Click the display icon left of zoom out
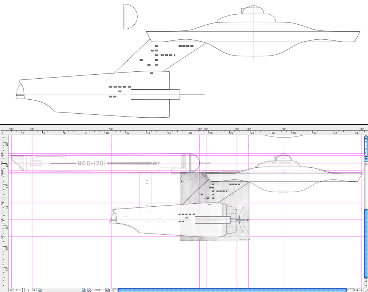368x292 pixels. click(x=84, y=291)
